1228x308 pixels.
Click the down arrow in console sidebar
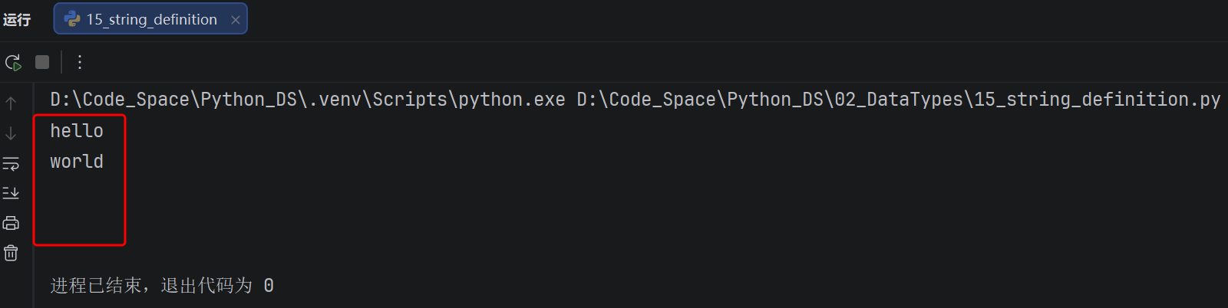tap(11, 133)
